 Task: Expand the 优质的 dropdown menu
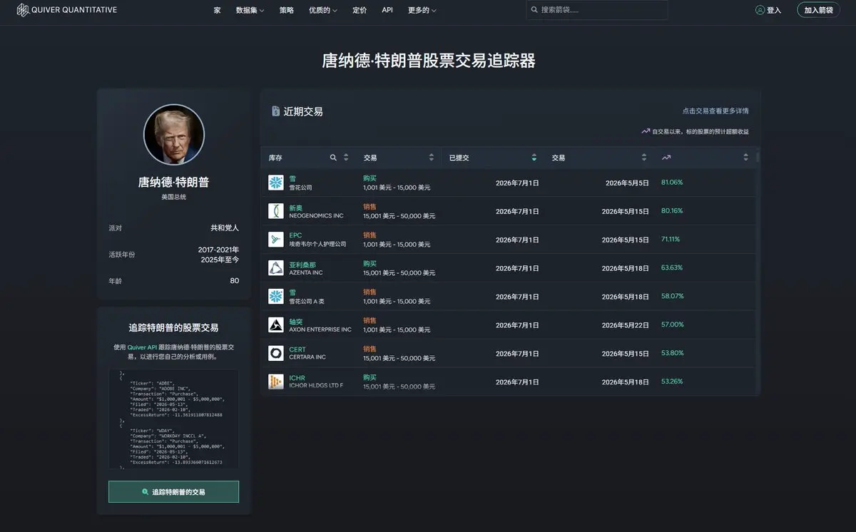(x=323, y=10)
